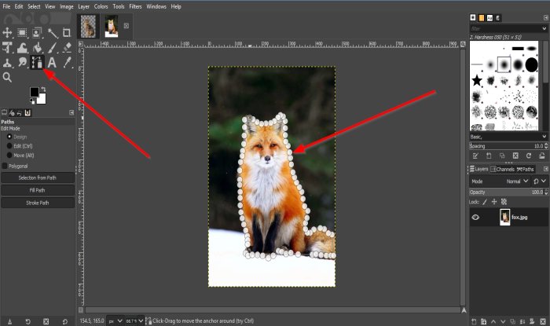Click the white background color swatch
This screenshot has height=326, width=550.
[42, 100]
